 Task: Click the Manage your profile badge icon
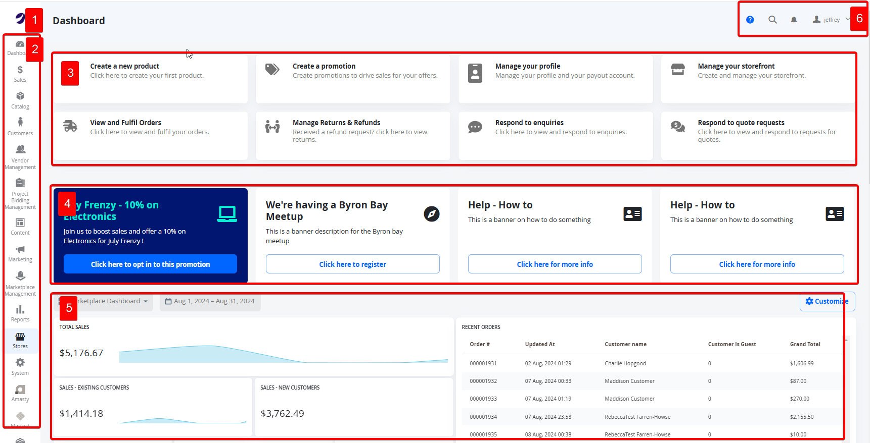(x=475, y=73)
